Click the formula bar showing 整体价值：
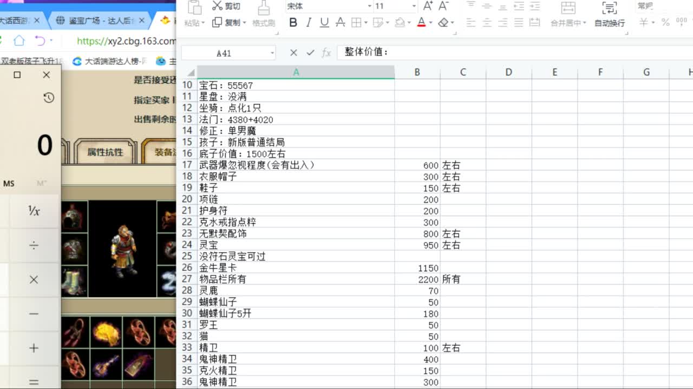The height and width of the screenshot is (389, 693). coord(515,52)
